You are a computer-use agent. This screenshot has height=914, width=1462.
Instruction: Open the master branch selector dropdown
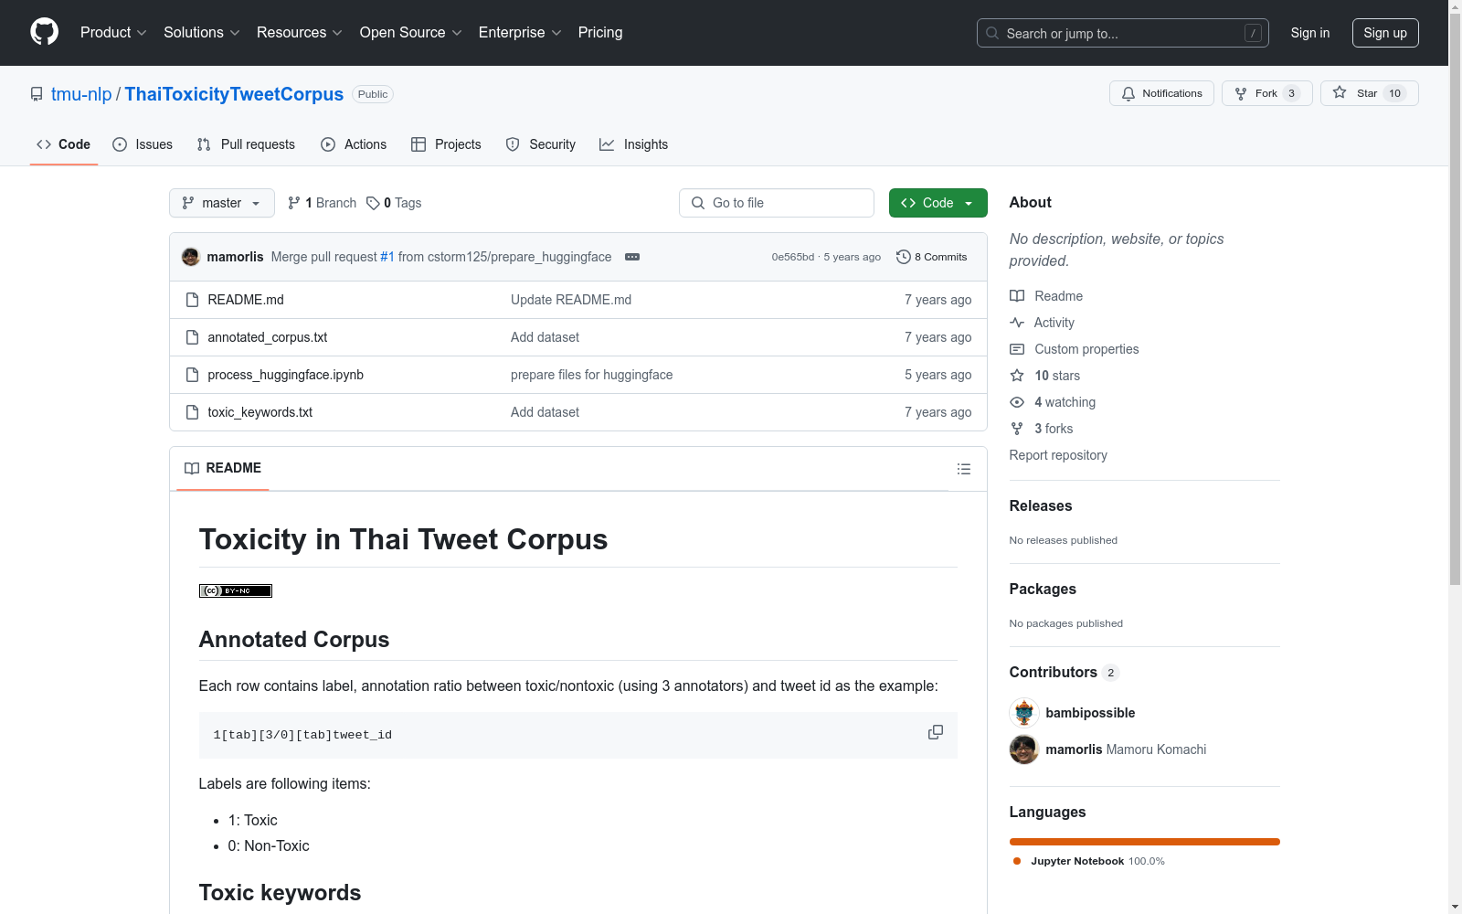tap(222, 203)
